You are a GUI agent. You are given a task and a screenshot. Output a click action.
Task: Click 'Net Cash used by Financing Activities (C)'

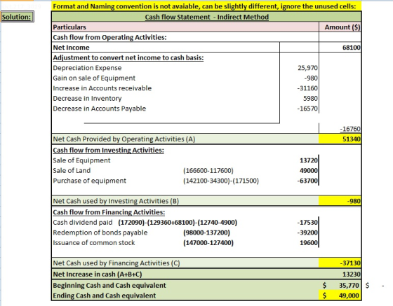(116, 263)
